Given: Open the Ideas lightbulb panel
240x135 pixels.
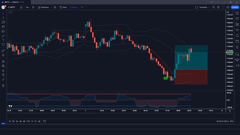Looking at the screenshot, I should point(237,47).
